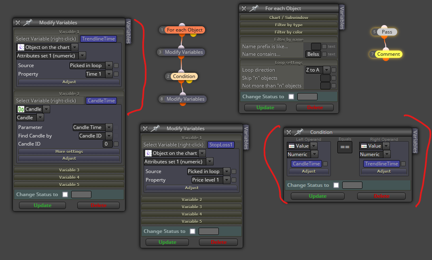Expand Variable 3 in left Modify Variables
432x260 pixels.
69,170
